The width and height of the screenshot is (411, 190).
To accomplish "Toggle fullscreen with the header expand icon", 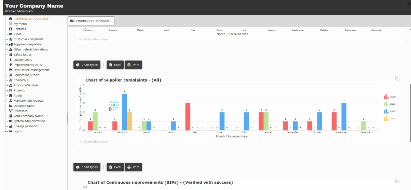I will tap(409, 3).
